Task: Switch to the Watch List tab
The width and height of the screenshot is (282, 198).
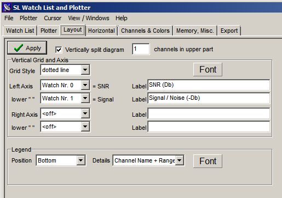Action: coord(20,31)
